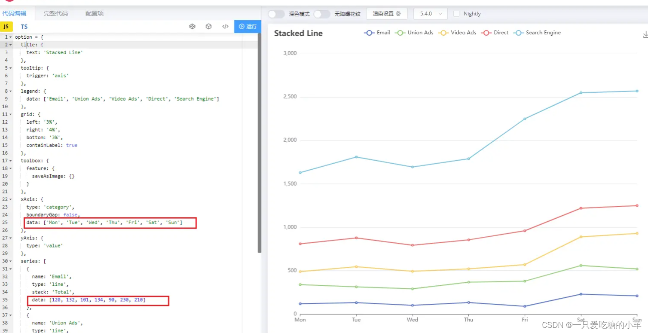This screenshot has width=648, height=333.
Task: Open the 5.4.0 version dropdown
Action: pyautogui.click(x=431, y=14)
